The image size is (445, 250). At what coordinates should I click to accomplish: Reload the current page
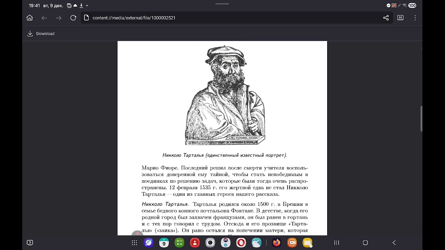click(73, 18)
